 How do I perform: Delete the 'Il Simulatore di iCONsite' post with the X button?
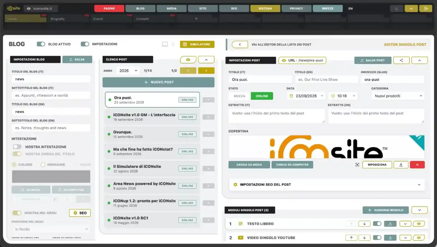coord(208,169)
